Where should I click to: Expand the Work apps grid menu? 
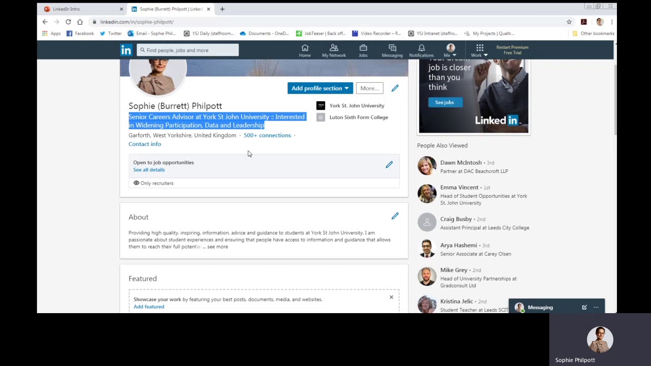pos(479,51)
